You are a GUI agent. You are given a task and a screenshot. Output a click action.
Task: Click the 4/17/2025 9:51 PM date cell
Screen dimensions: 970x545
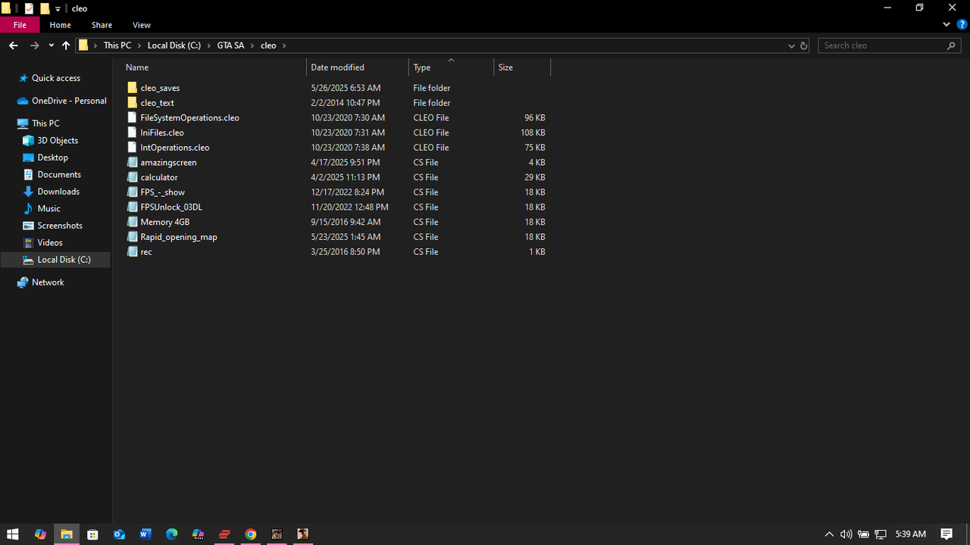tap(345, 163)
